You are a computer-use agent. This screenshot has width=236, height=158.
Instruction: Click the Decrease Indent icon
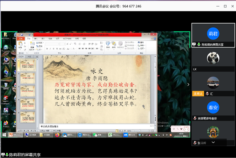coord(89,44)
